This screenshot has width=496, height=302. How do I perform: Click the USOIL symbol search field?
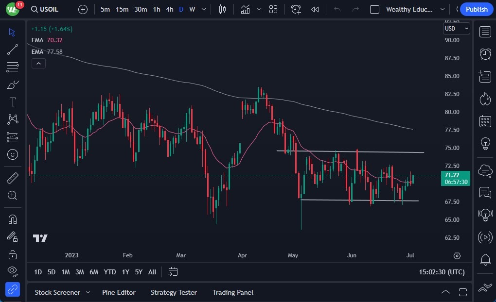pyautogui.click(x=49, y=9)
